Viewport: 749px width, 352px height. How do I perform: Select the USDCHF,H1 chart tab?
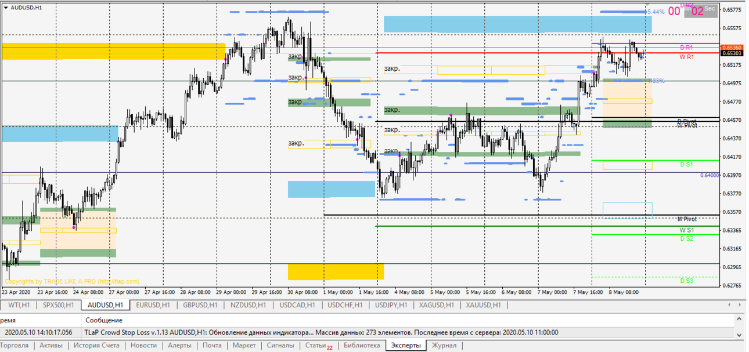click(x=345, y=305)
